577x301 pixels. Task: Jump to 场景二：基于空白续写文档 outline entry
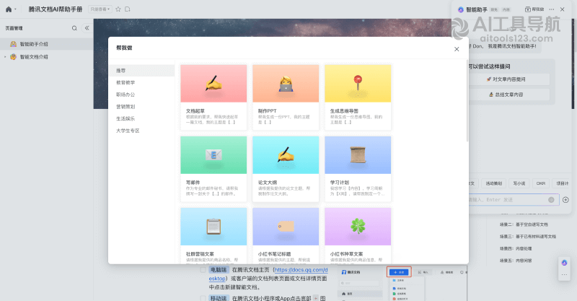pyautogui.click(x=524, y=224)
